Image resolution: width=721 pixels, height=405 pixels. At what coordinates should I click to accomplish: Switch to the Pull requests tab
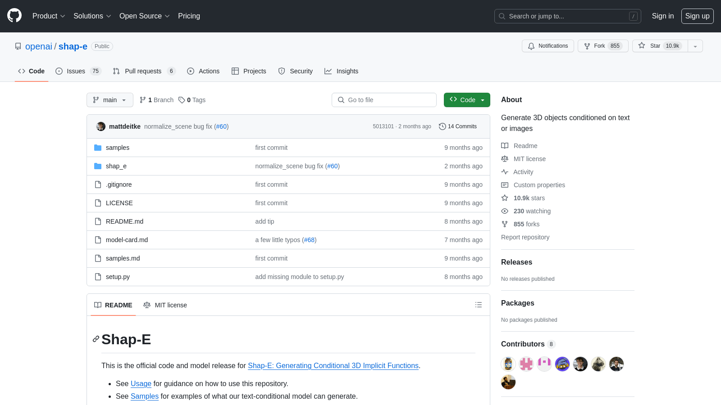[144, 71]
